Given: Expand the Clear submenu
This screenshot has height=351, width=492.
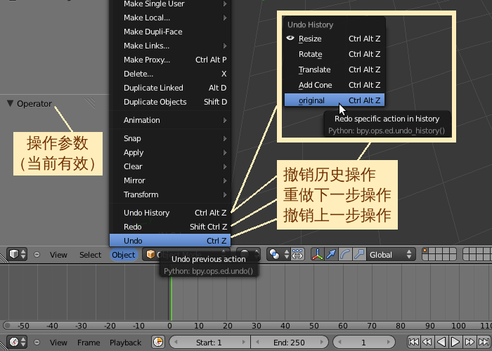Looking at the screenshot, I should [170, 166].
